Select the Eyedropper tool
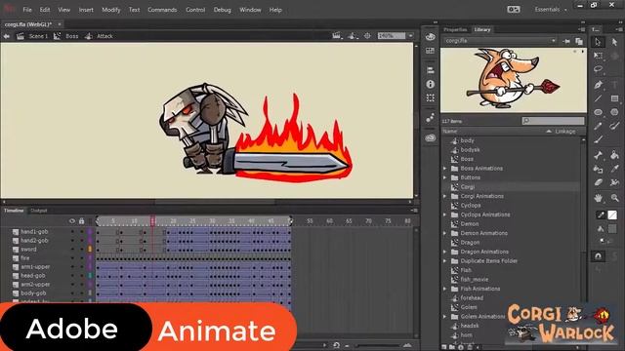625x351 pixels. 614,169
